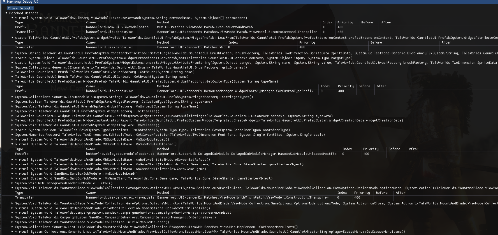Select the WidgetFactoryManager.GetCustomTypePrefix method cell

(x=236, y=91)
